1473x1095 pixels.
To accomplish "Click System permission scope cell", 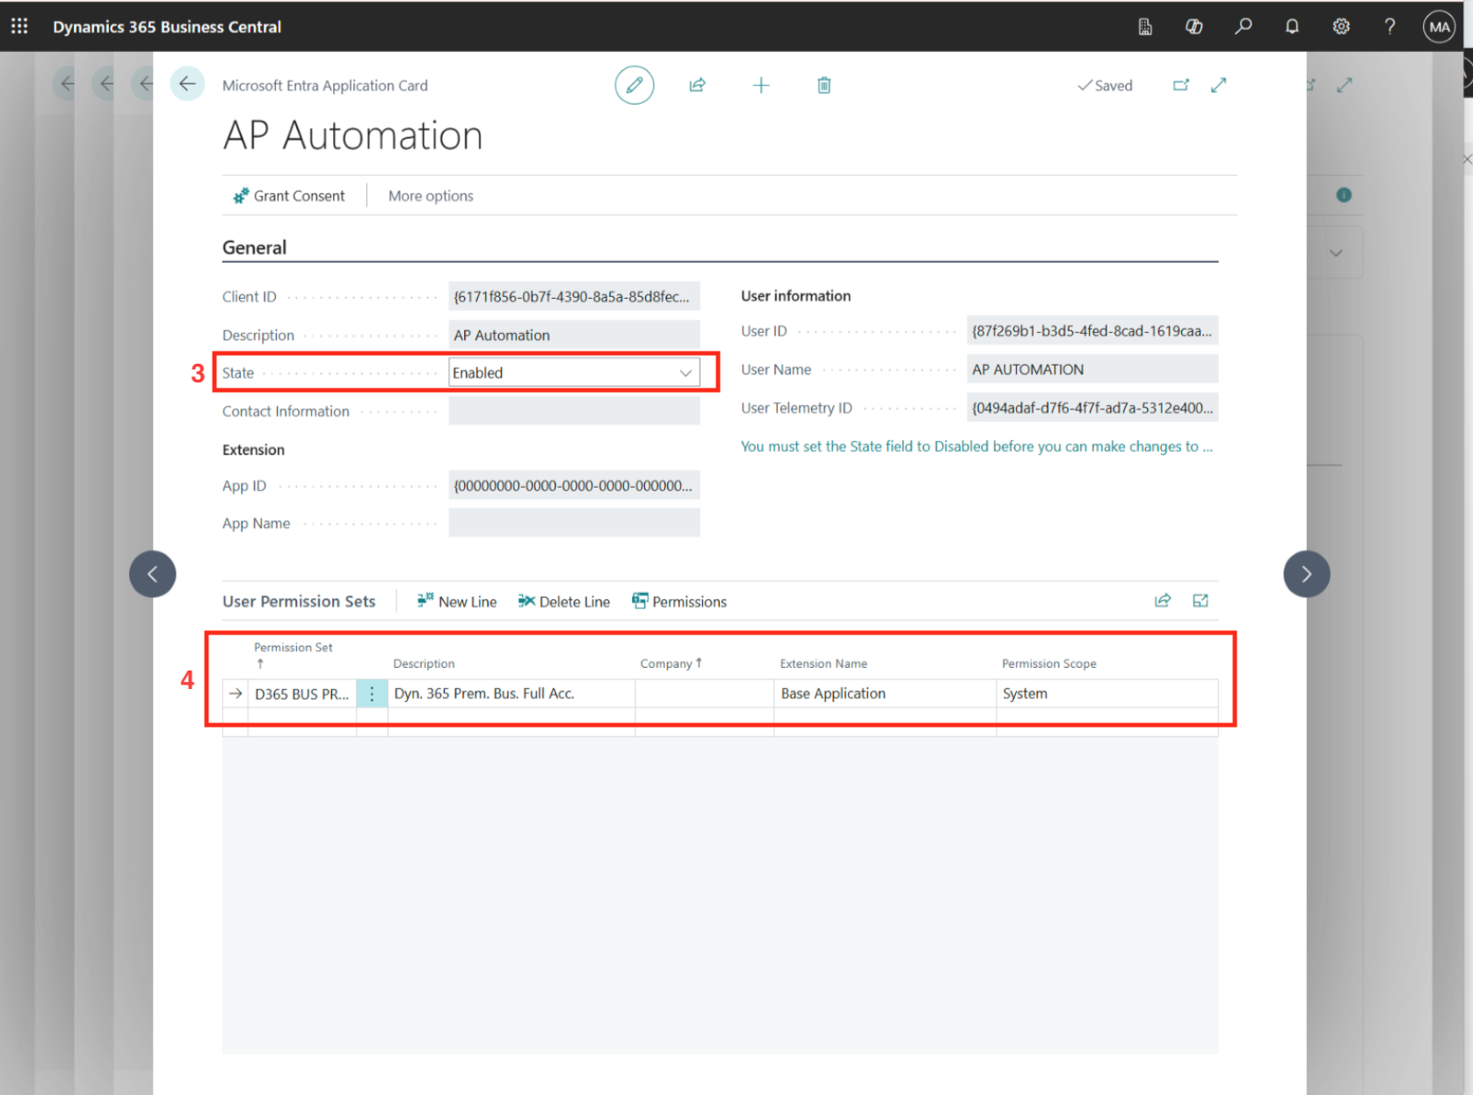I will click(x=1107, y=693).
